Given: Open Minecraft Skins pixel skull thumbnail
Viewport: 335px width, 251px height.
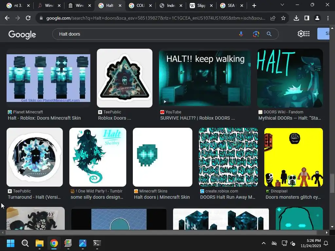Looking at the screenshot, I should [163, 157].
